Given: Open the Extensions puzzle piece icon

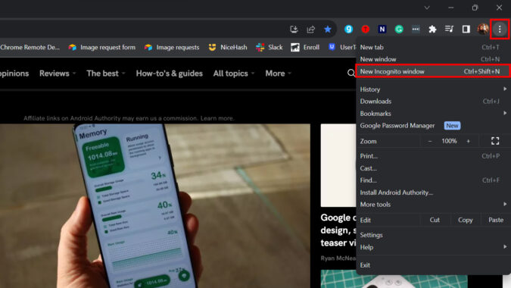Looking at the screenshot, I should 432,29.
